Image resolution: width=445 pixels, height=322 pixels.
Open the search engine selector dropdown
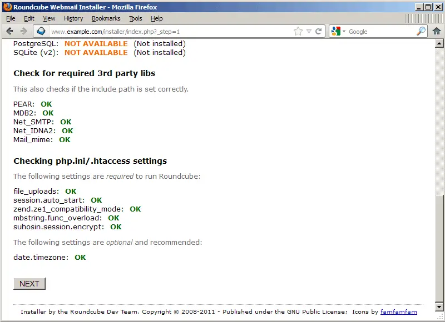(344, 31)
